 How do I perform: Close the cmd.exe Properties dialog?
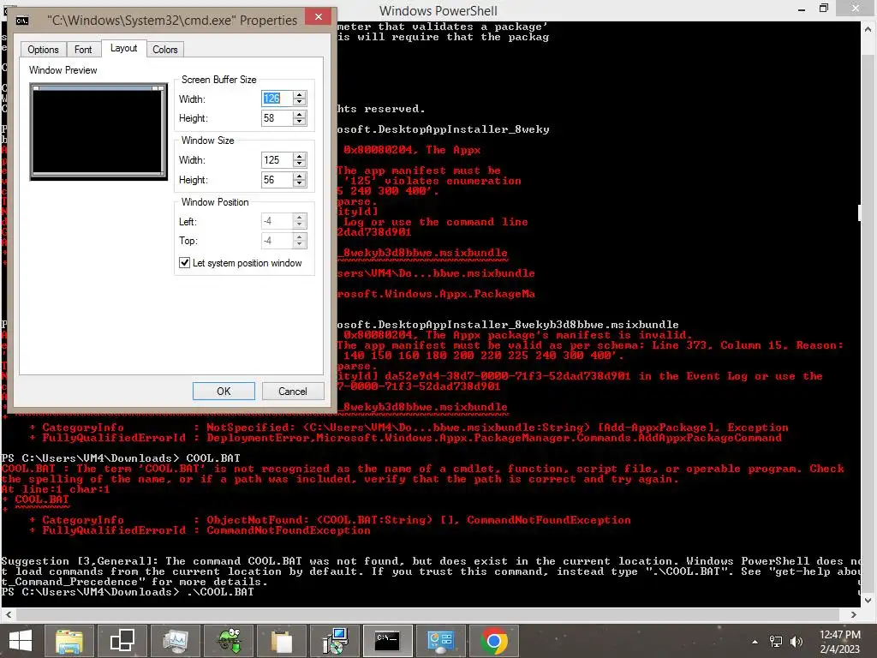(x=319, y=17)
